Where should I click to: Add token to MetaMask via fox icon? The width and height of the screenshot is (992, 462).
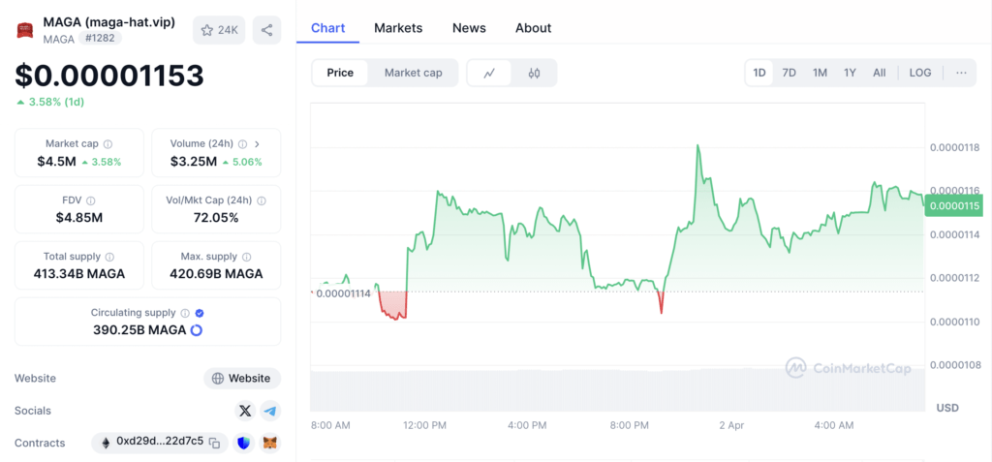click(270, 443)
